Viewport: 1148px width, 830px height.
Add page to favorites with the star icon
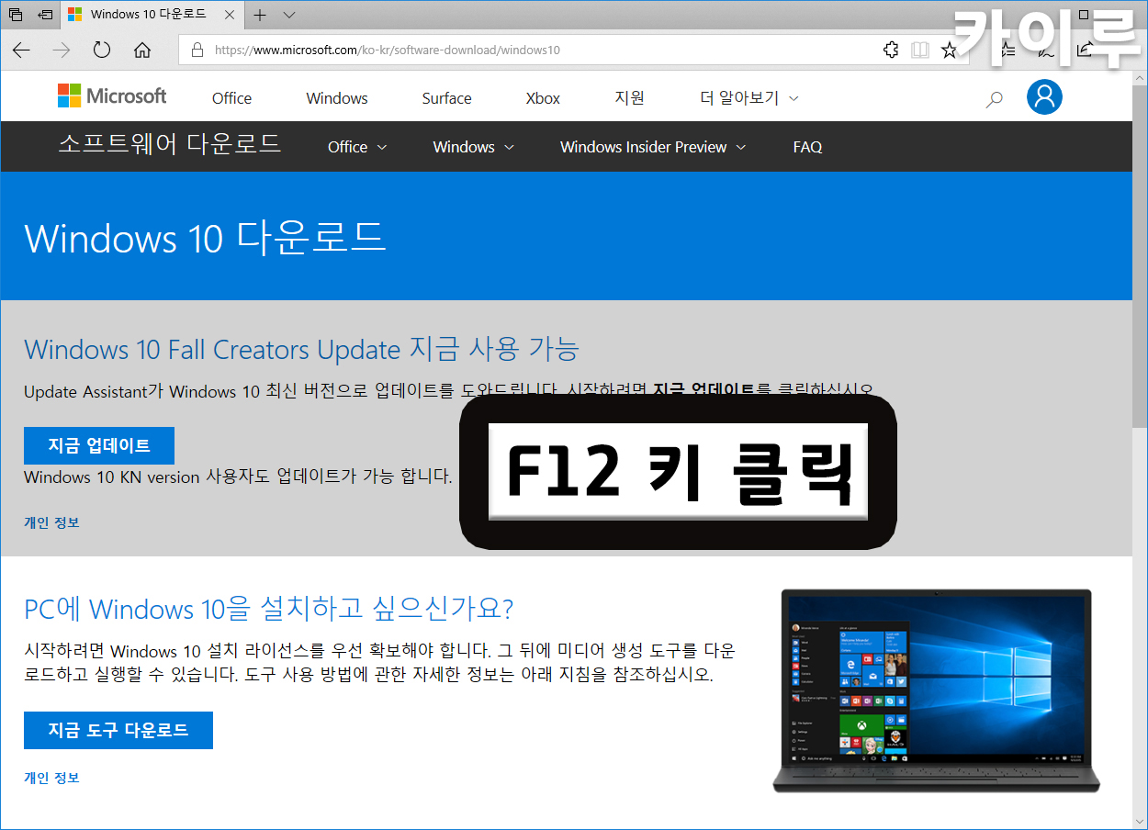[949, 50]
